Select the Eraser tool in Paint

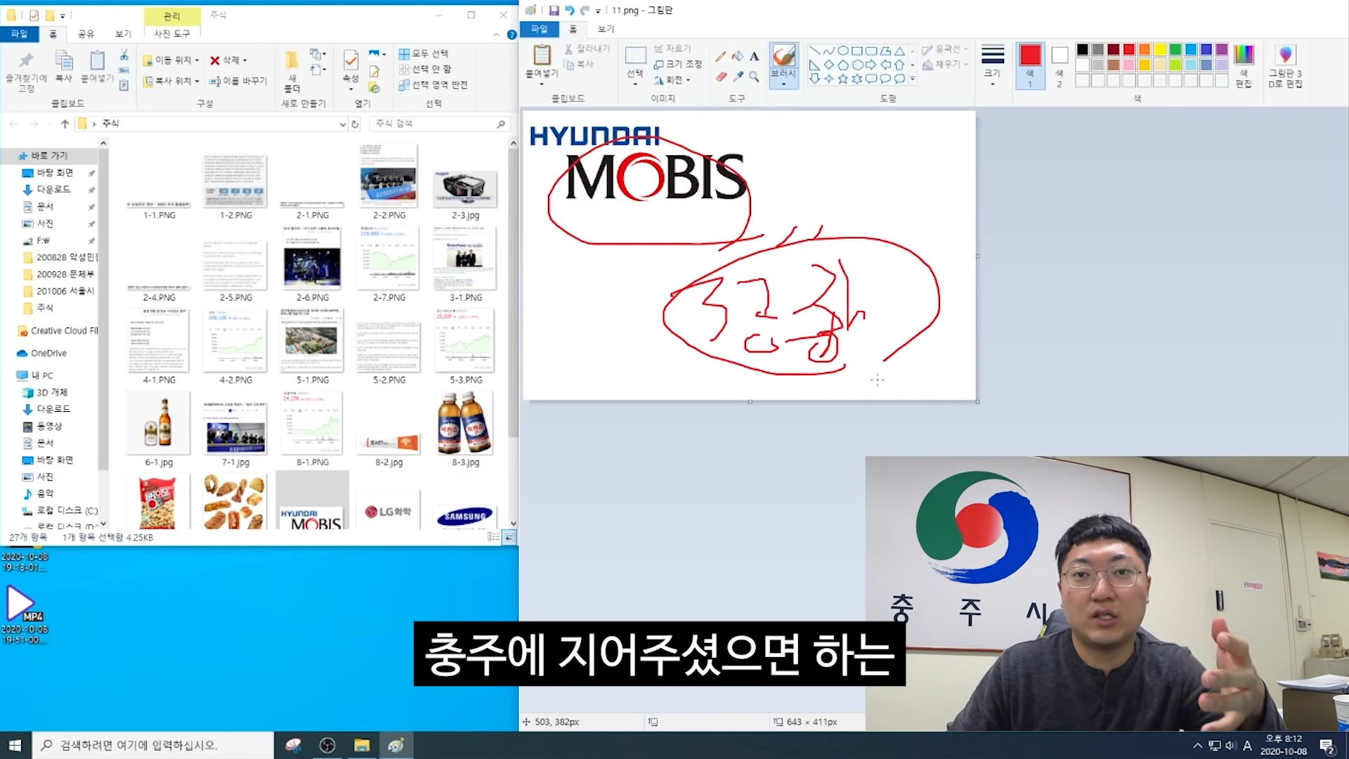[x=721, y=77]
